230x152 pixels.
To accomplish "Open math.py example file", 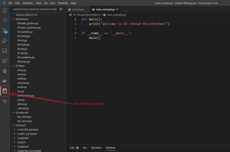I will 22,79.
